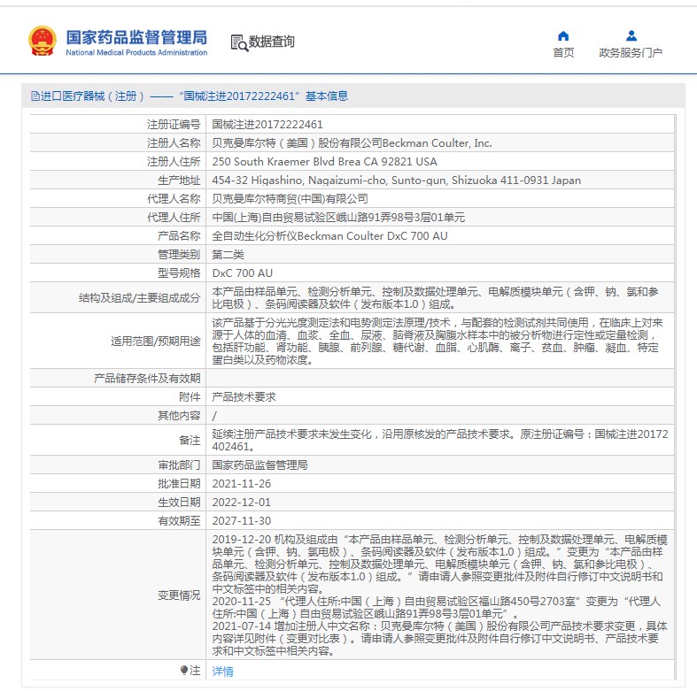Select the 峨山路91弄98号 agent address
697x691 pixels.
click(x=337, y=218)
